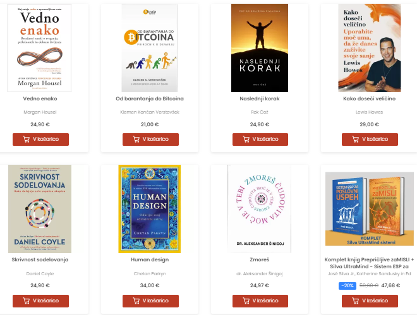The height and width of the screenshot is (315, 417).
Task: Open the Zmoreš book cover
Action: point(260,209)
